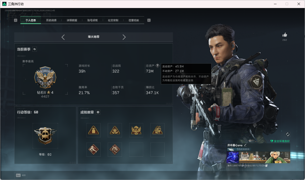Switch to the 详细数据 tab
This screenshot has width=305, height=180.
point(72,20)
